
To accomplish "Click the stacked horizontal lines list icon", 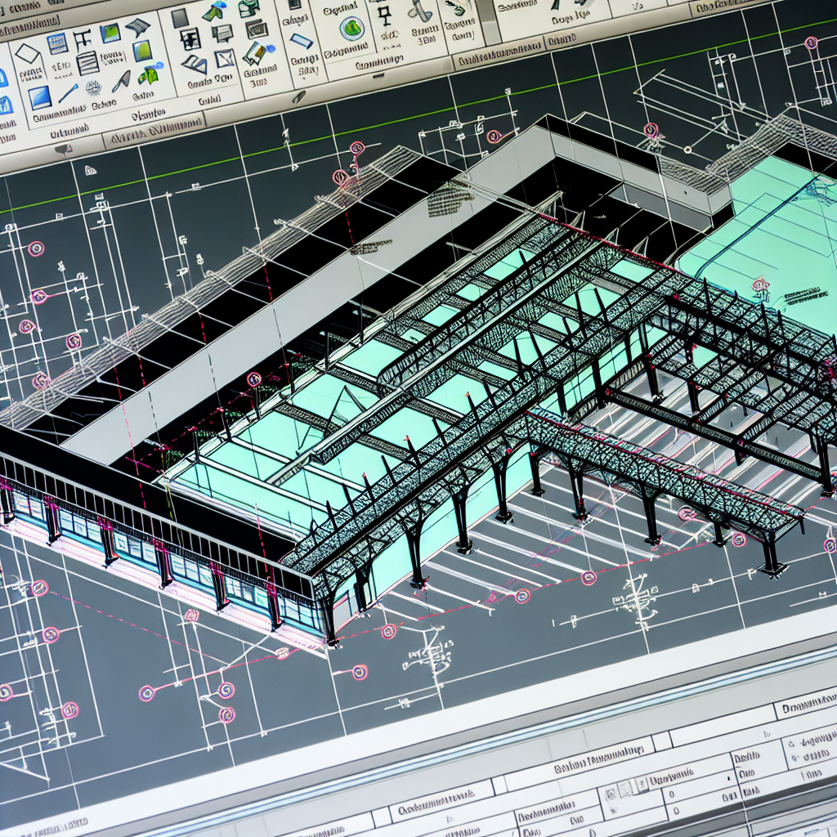I will (x=87, y=62).
